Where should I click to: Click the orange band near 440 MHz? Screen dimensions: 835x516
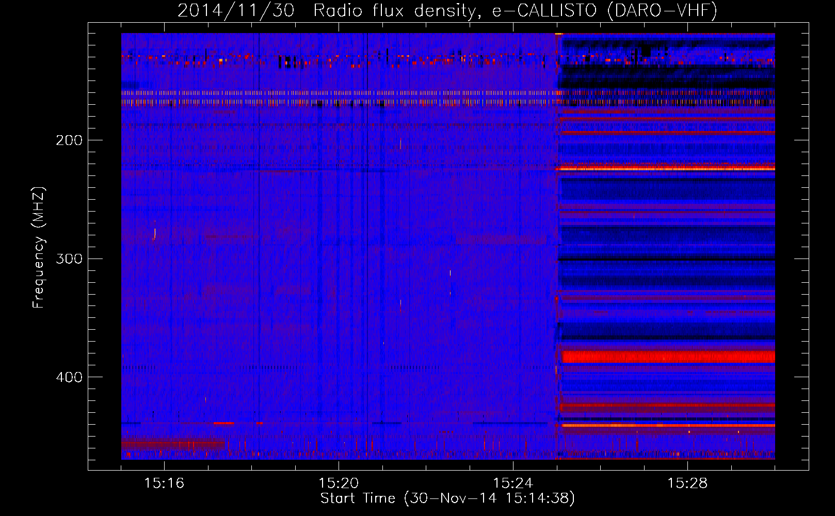tap(668, 425)
